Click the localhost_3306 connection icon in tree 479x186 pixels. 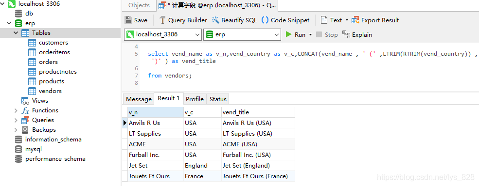pyautogui.click(x=12, y=4)
